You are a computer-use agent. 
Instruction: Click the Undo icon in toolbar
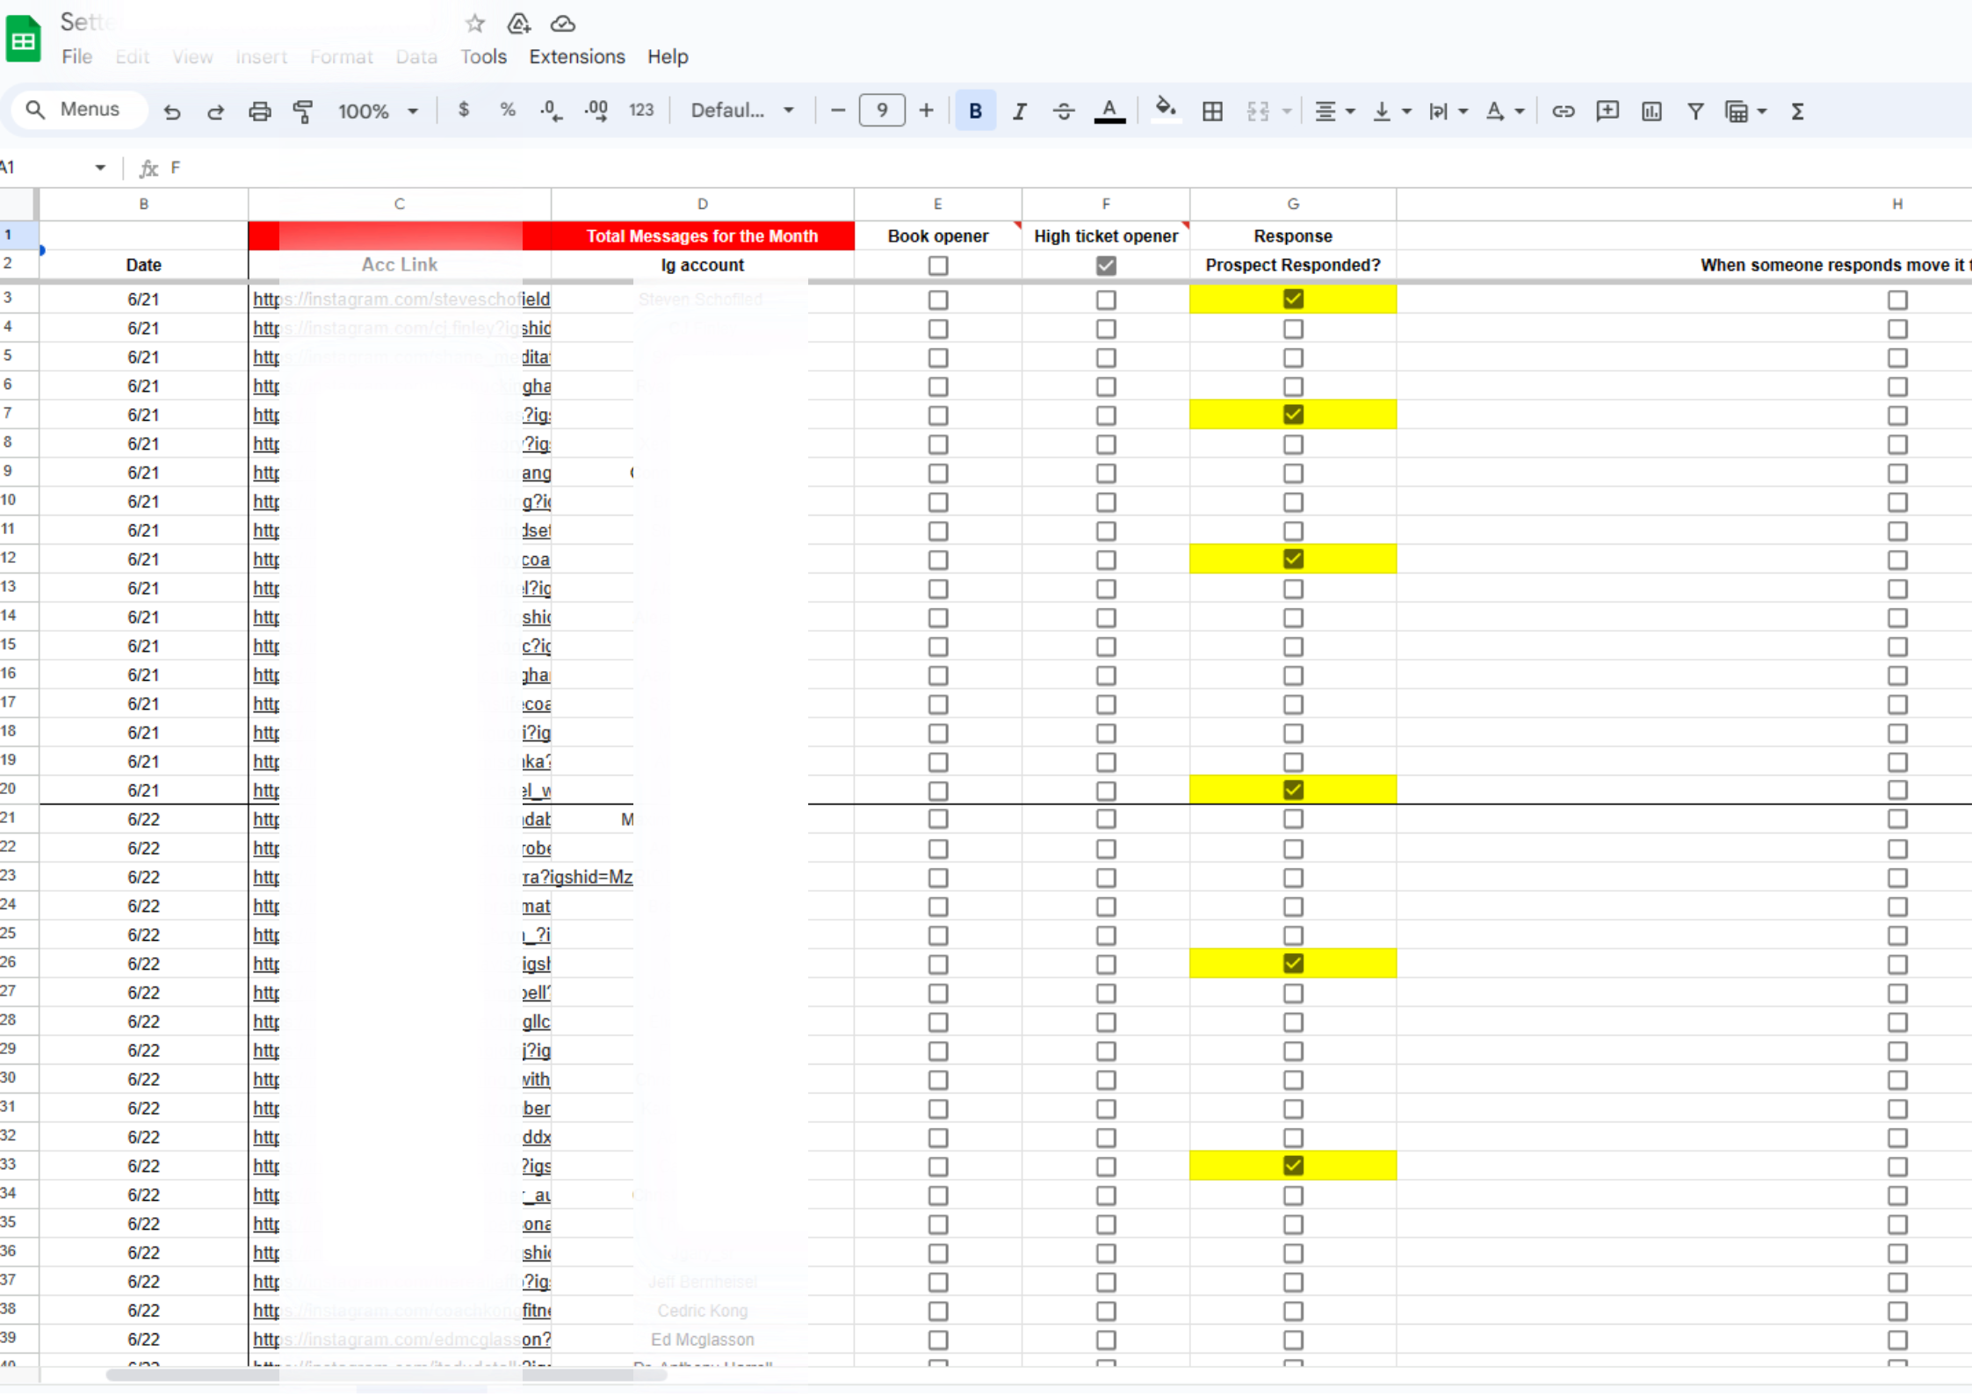(x=172, y=112)
